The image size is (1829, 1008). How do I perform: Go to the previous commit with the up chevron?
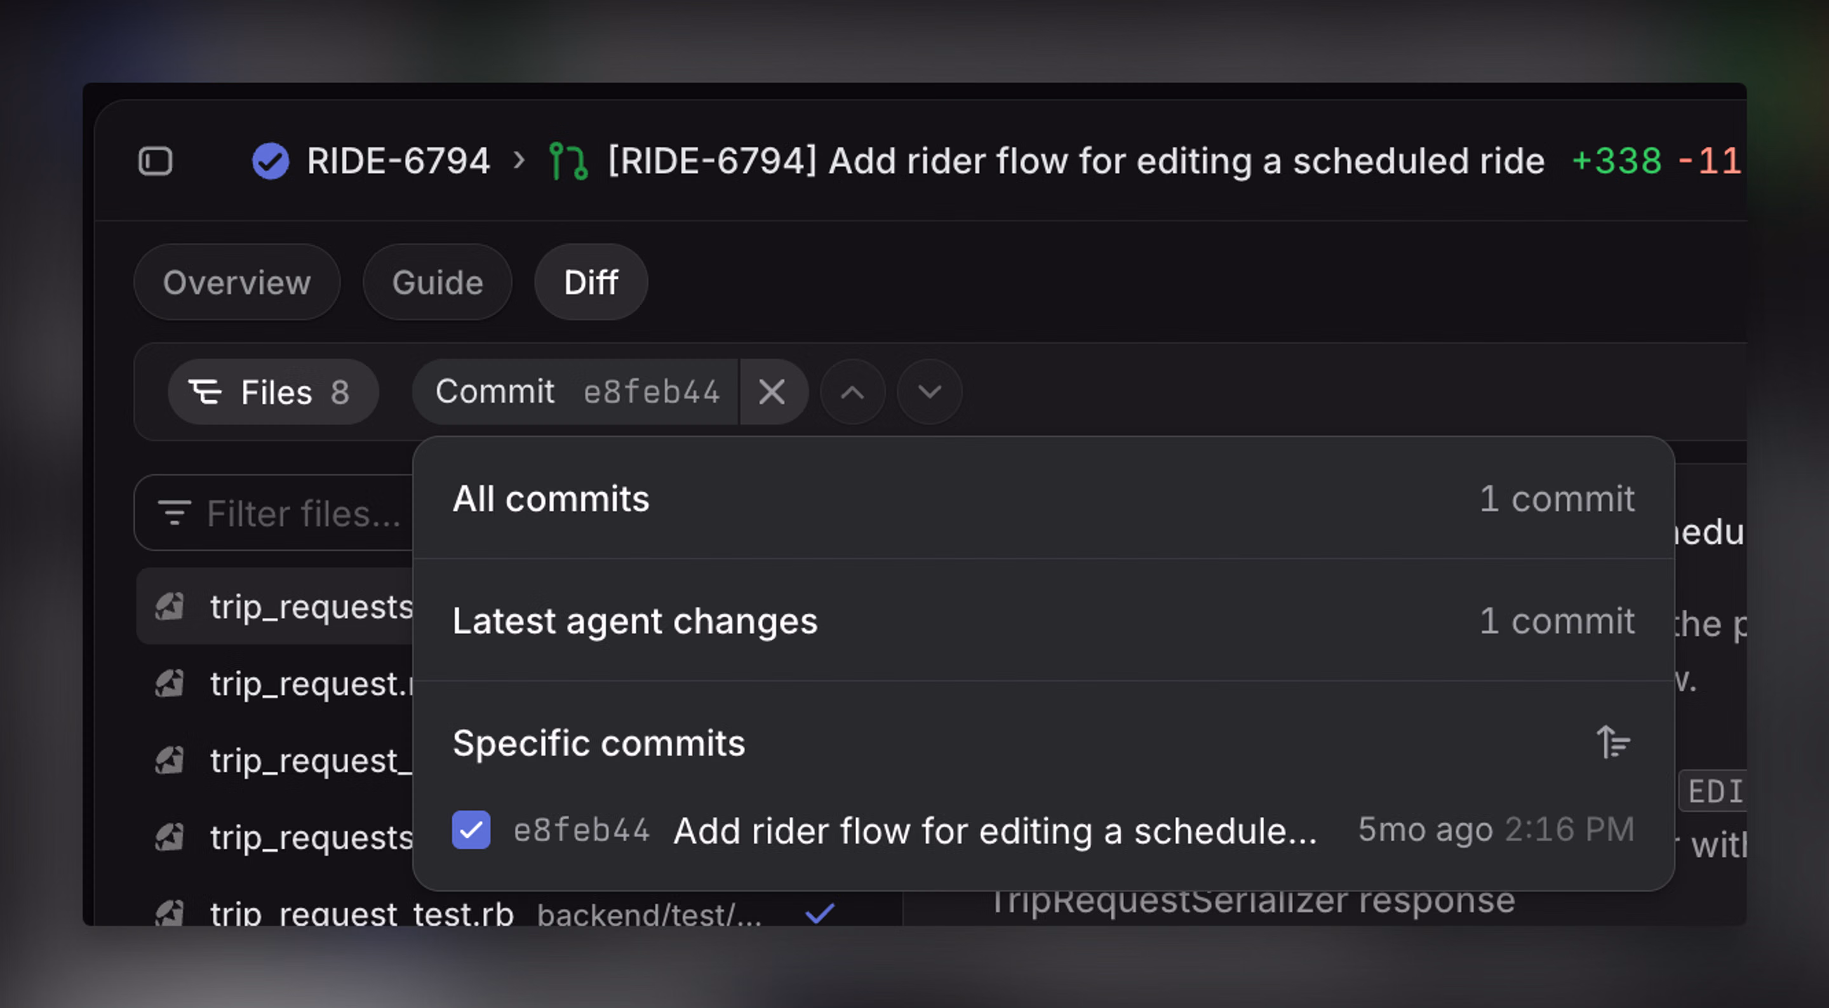tap(853, 391)
